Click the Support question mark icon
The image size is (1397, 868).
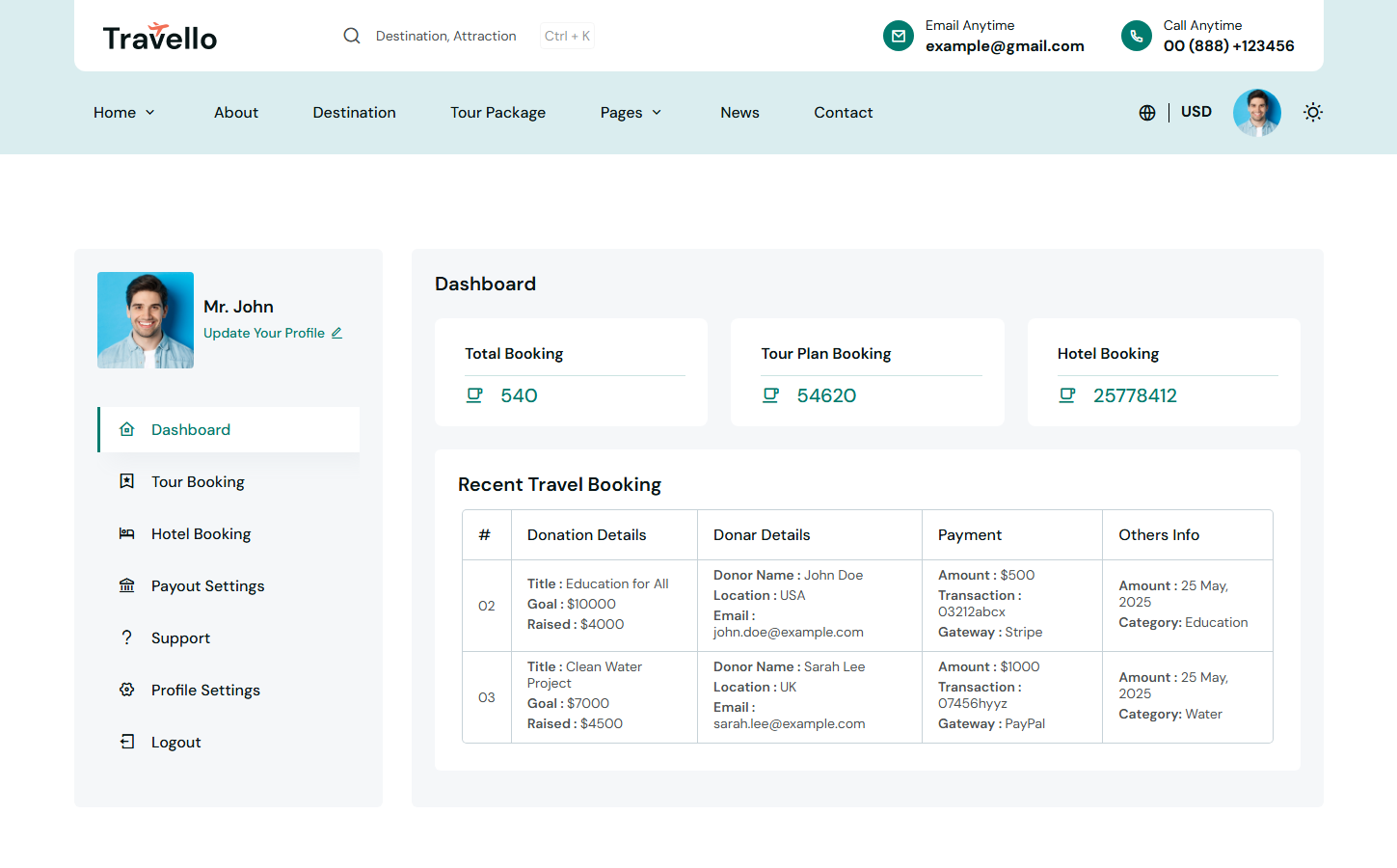pyautogui.click(x=126, y=637)
